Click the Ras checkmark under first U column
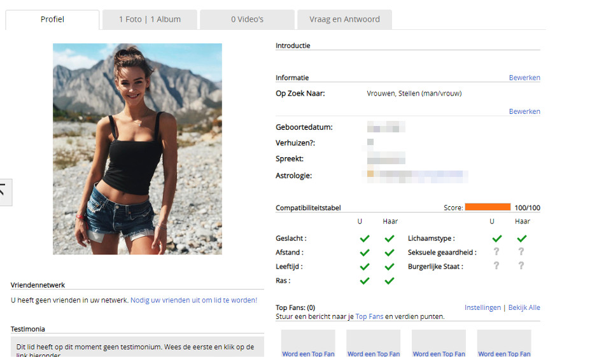611x357 pixels. [x=365, y=281]
